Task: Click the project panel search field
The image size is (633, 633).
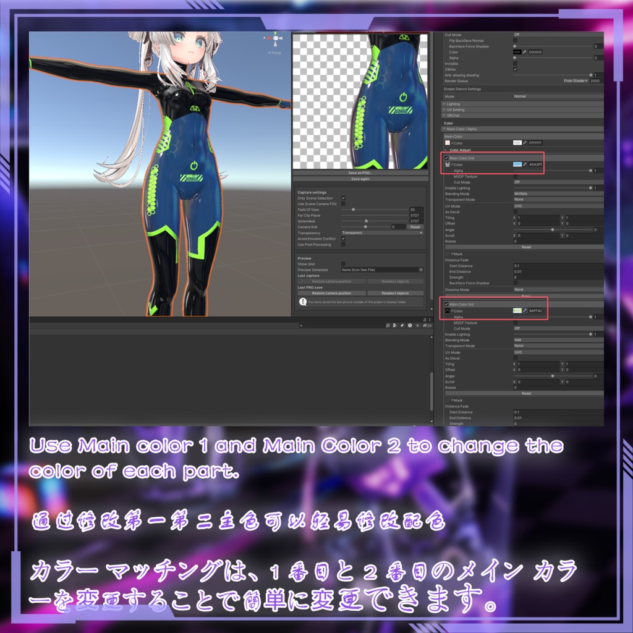Action: 341,325
